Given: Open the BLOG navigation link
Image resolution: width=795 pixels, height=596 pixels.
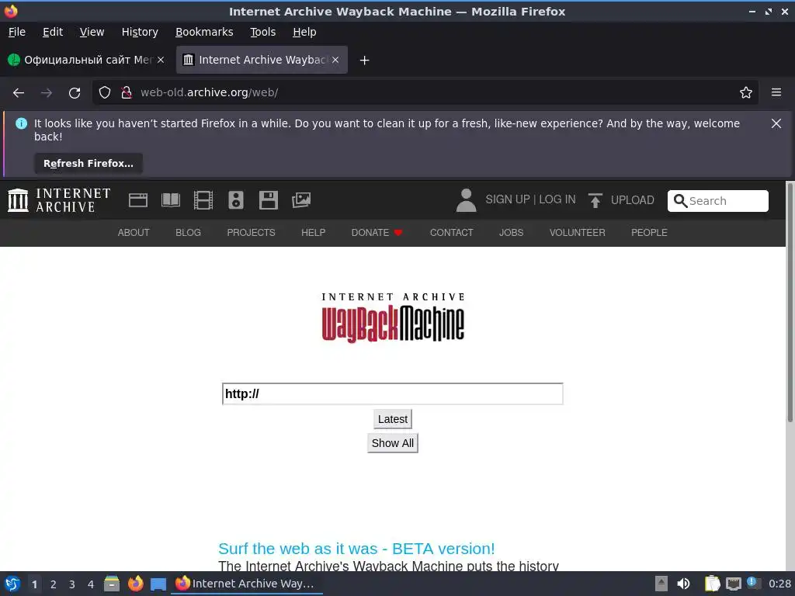Looking at the screenshot, I should (188, 233).
